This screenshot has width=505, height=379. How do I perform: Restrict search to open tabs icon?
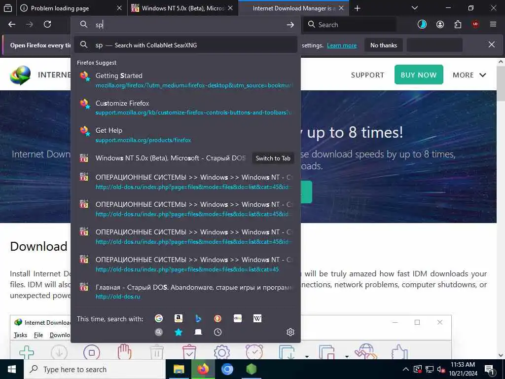coord(198,332)
